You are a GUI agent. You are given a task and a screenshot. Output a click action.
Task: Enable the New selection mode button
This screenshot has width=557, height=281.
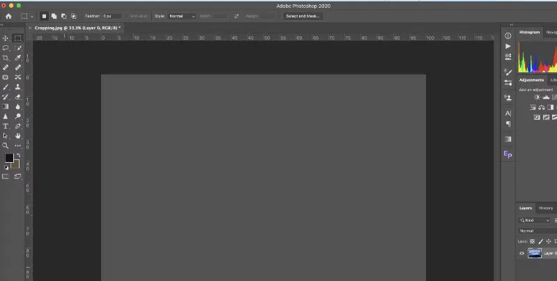[45, 15]
